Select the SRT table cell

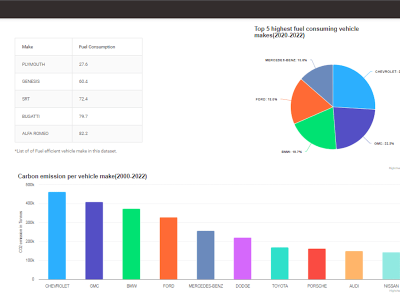coord(43,99)
